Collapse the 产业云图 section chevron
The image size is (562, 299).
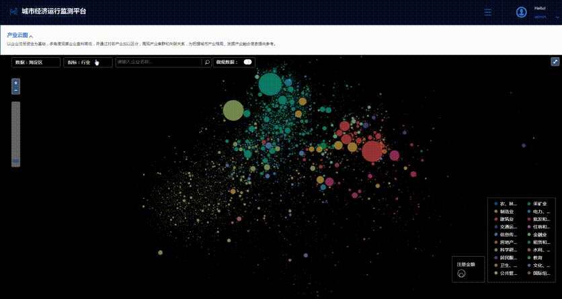[x=31, y=36]
